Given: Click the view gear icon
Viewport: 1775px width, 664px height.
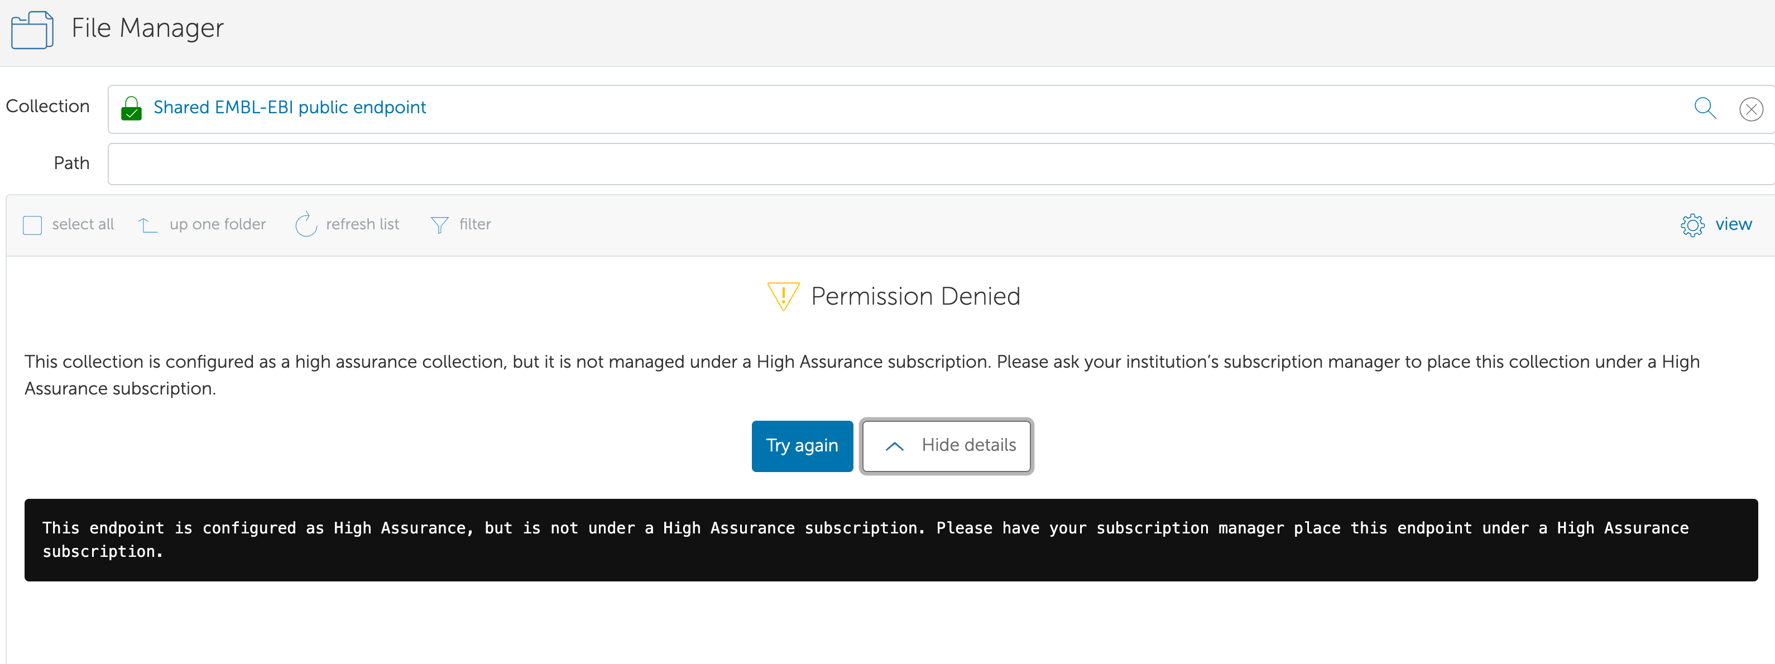Looking at the screenshot, I should (x=1692, y=224).
